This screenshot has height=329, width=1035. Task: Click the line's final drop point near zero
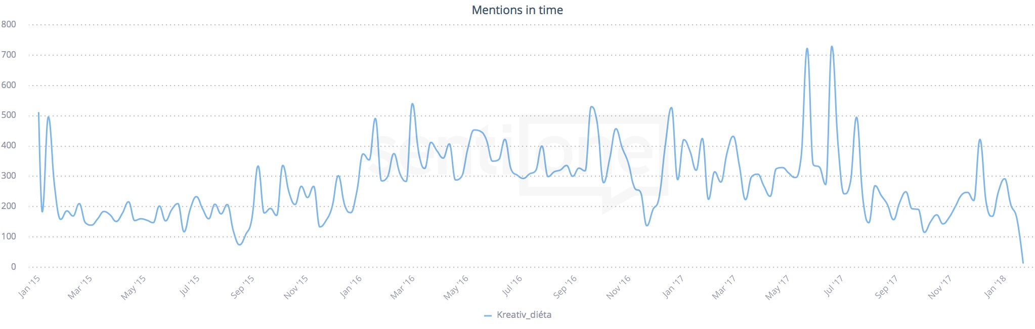click(1023, 263)
